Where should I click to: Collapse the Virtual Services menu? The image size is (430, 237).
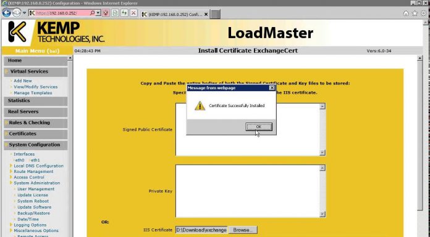point(36,71)
